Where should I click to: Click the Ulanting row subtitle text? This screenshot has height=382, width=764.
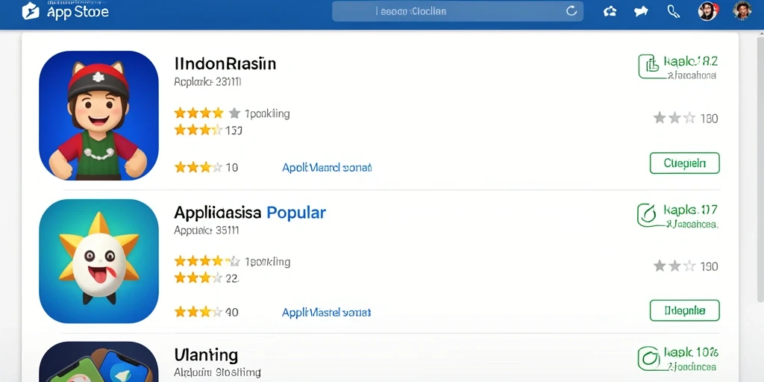(x=217, y=373)
